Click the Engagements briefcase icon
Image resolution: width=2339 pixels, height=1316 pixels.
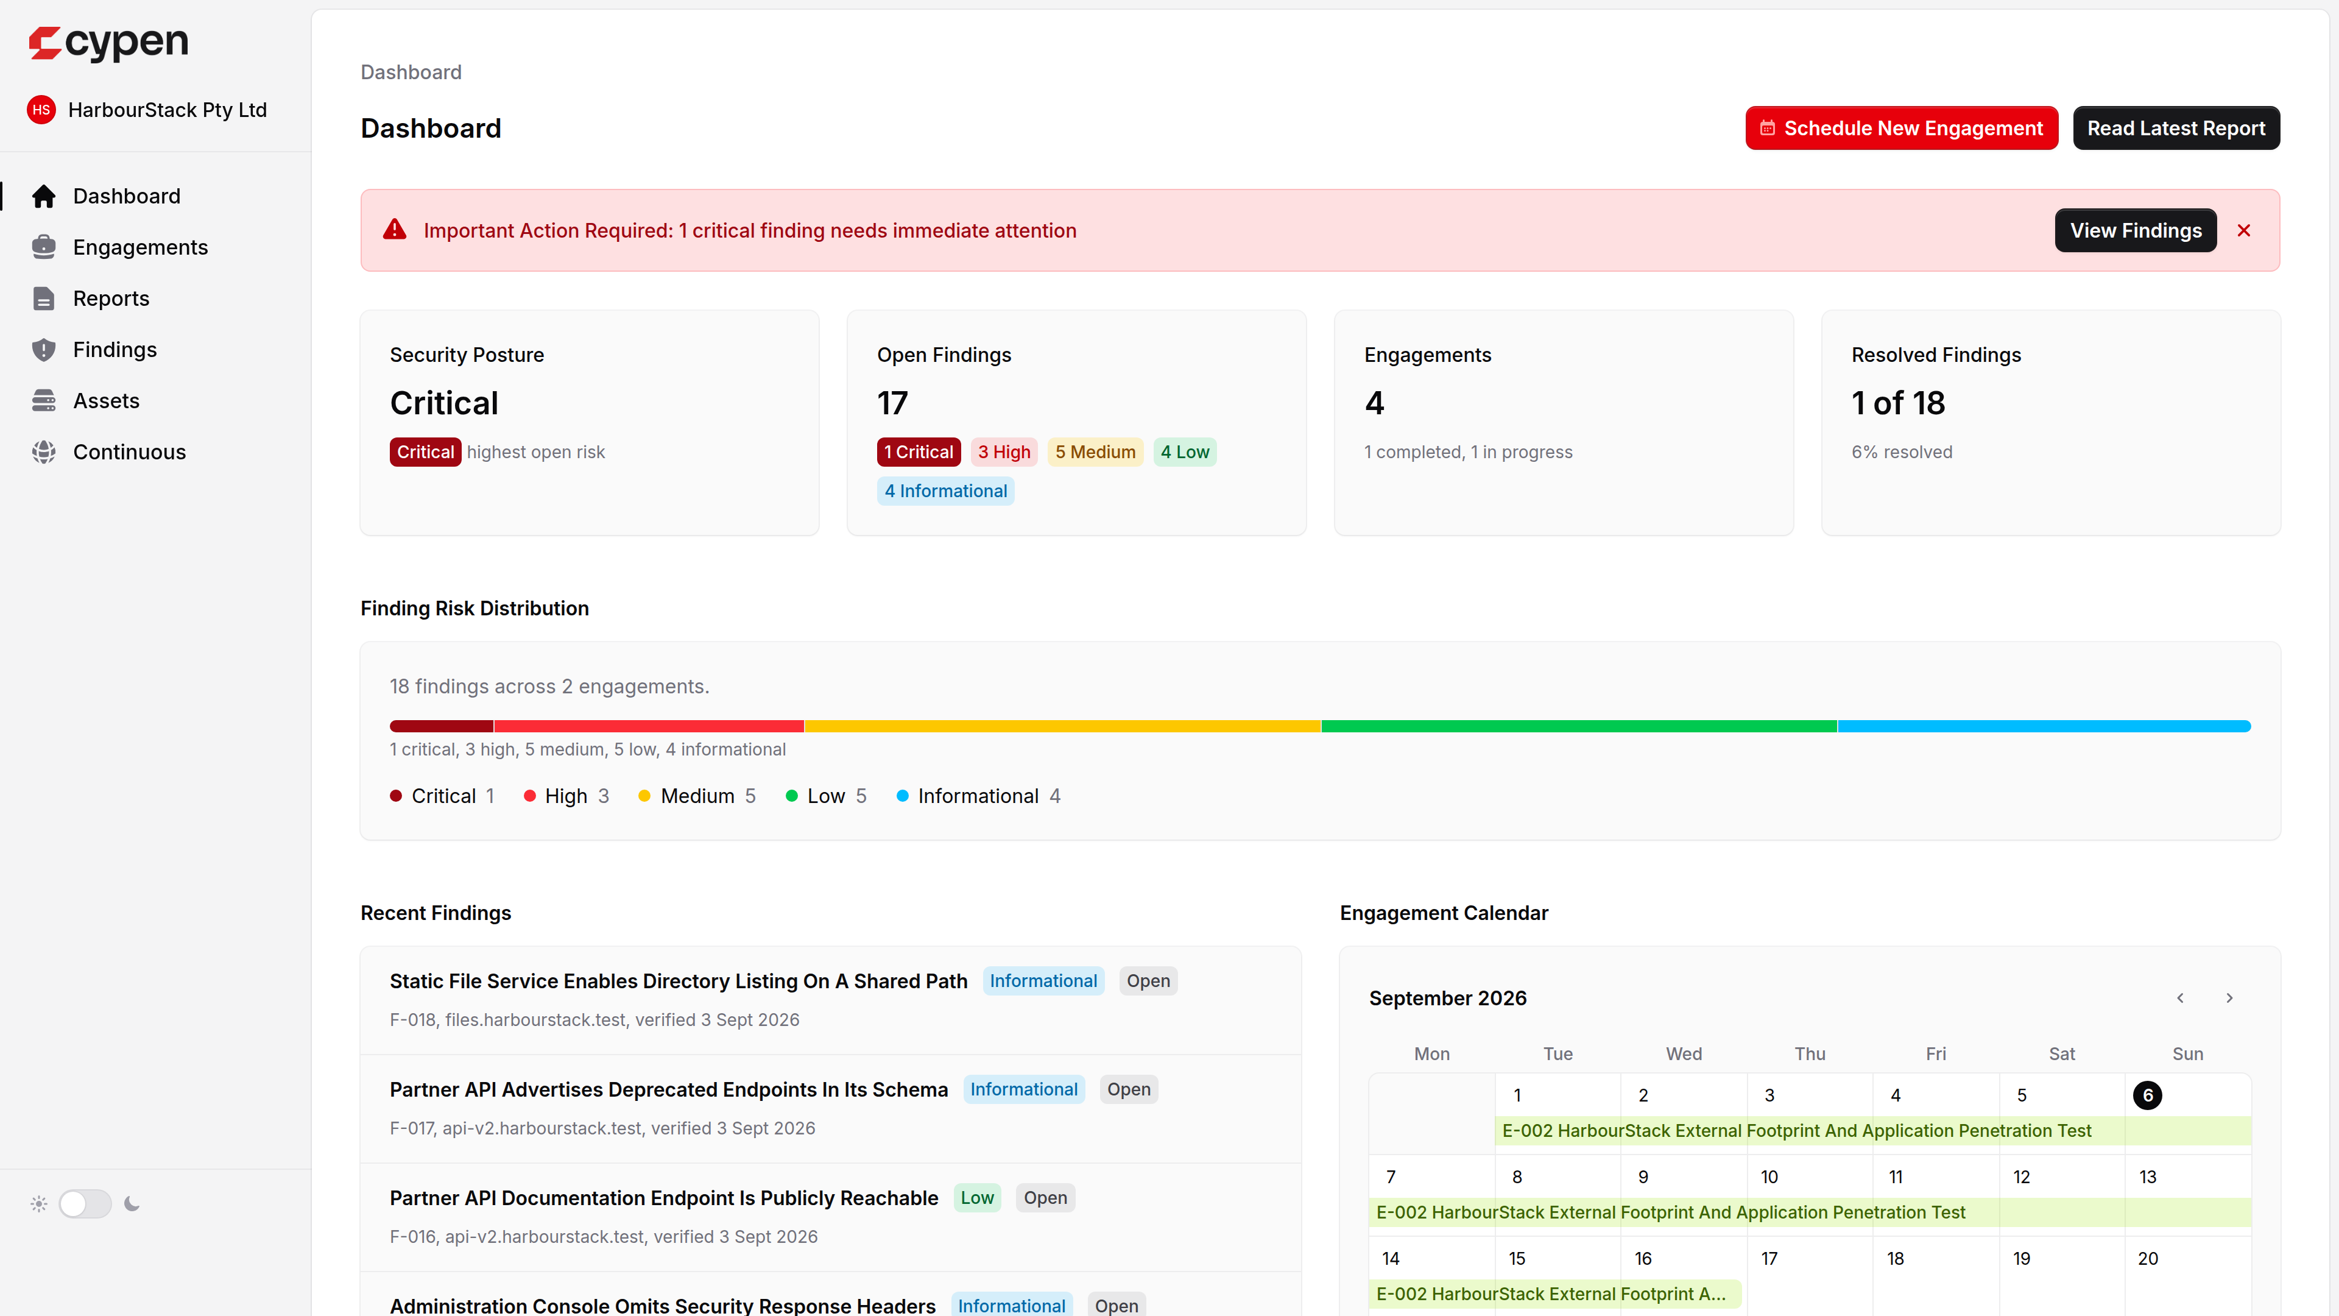point(44,247)
